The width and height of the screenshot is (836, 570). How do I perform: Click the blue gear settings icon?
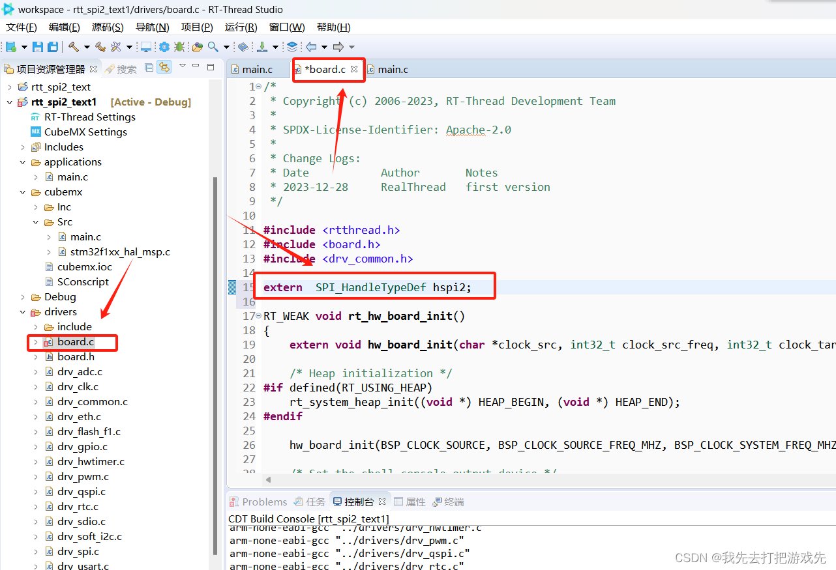164,47
